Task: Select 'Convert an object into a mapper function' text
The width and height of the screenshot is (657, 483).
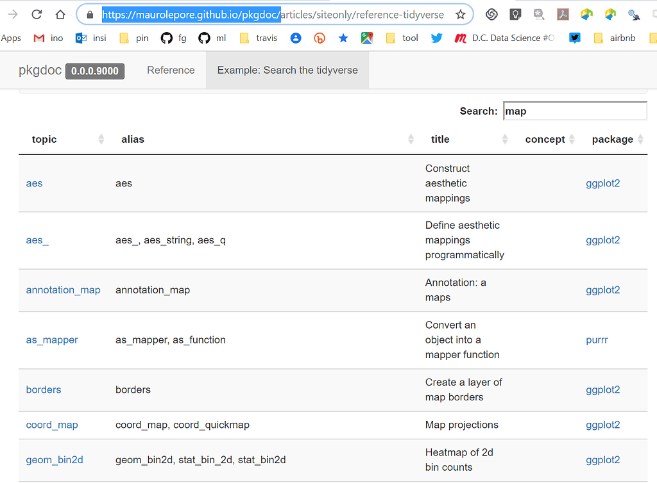Action: pos(463,340)
